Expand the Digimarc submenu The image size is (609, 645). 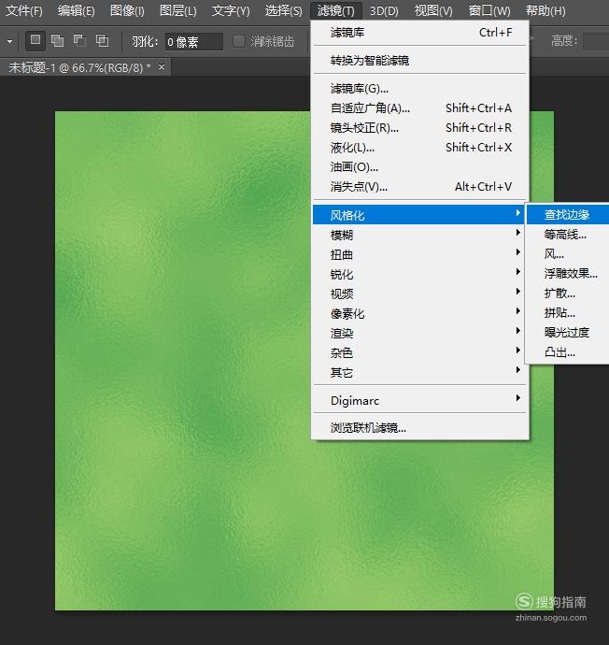coord(419,400)
